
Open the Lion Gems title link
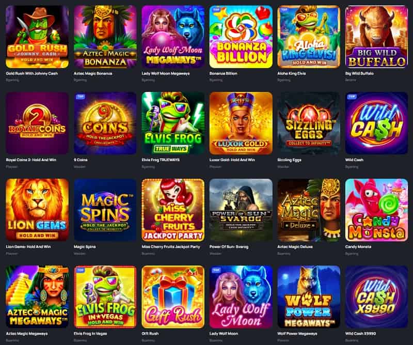(28, 247)
